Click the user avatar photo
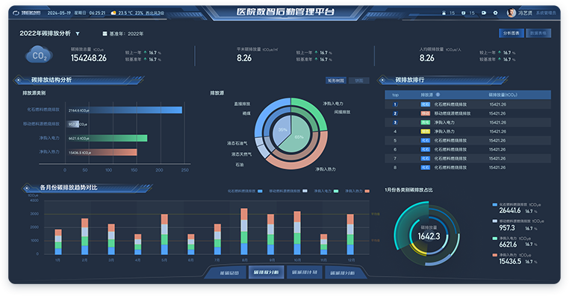This screenshot has height=296, width=569. coord(512,13)
